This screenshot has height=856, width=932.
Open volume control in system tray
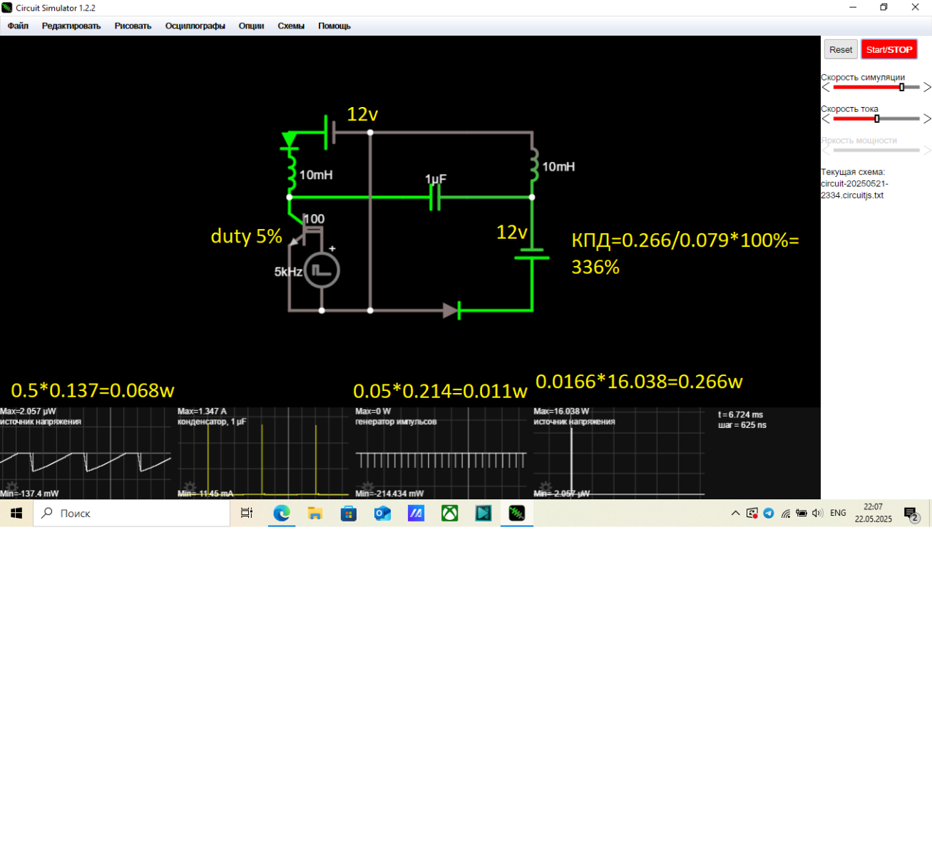click(x=817, y=513)
